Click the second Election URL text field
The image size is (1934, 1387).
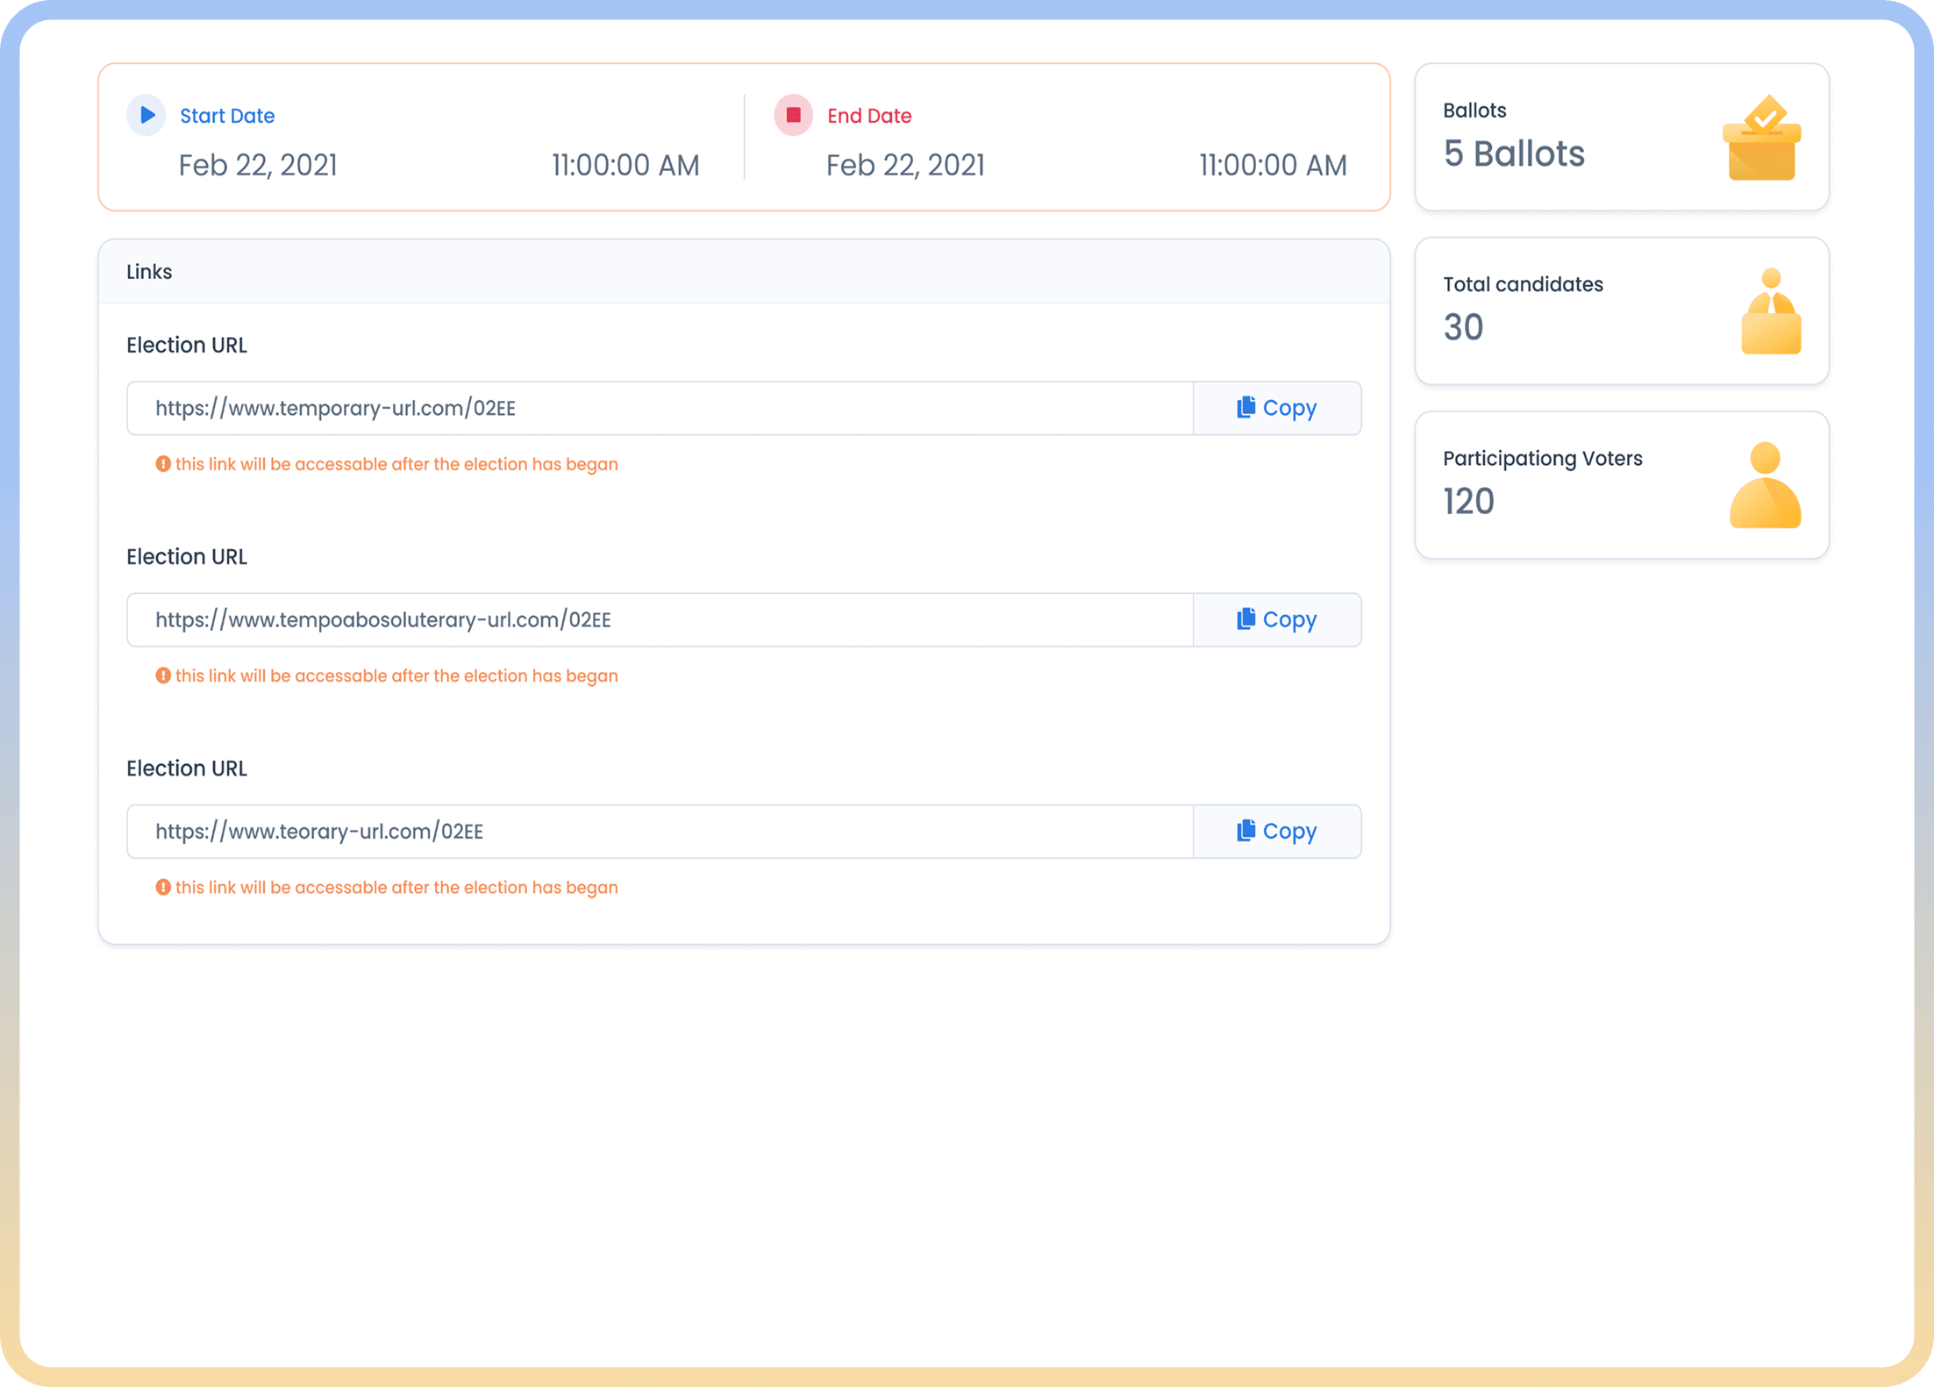[x=660, y=619]
